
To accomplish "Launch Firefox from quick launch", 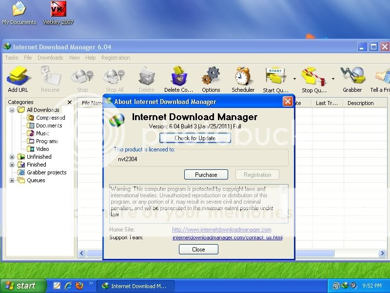I will pos(79,286).
